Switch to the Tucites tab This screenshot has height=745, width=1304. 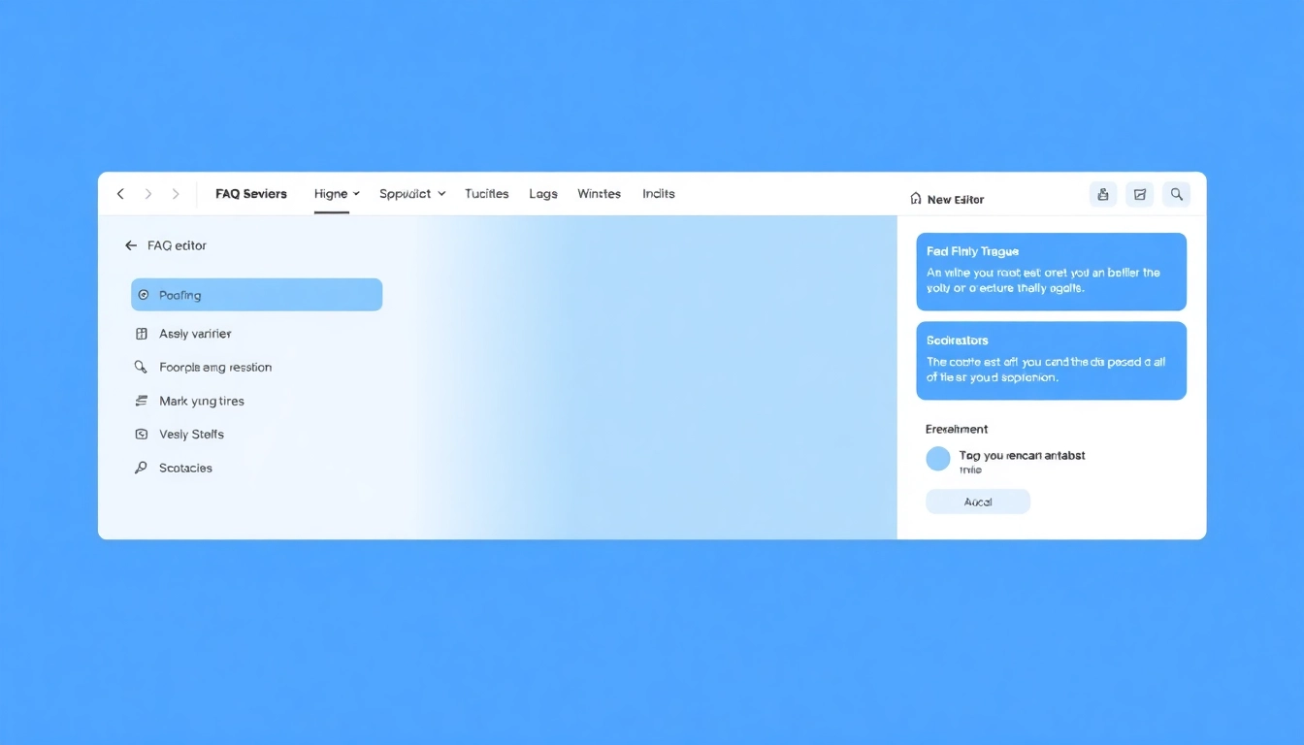click(x=487, y=194)
